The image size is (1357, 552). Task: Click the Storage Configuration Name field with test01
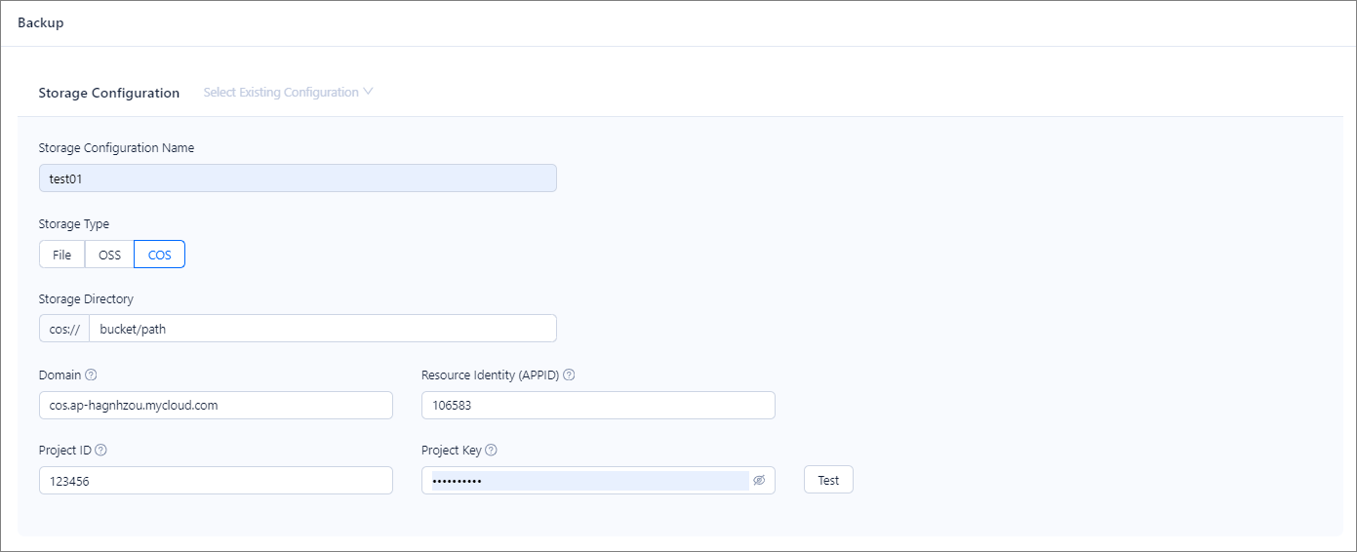point(298,178)
